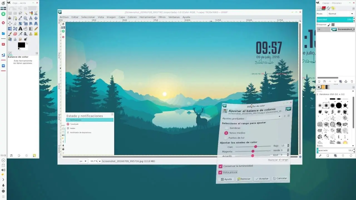Viewport: 356px width, 200px height.
Task: Open the Ajustes prefijados presets dropdown
Action: 263,117
